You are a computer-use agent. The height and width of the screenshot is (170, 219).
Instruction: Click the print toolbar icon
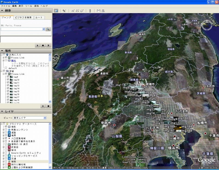103,11
